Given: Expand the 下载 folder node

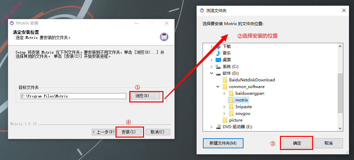Looking at the screenshot, I should click(212, 47).
